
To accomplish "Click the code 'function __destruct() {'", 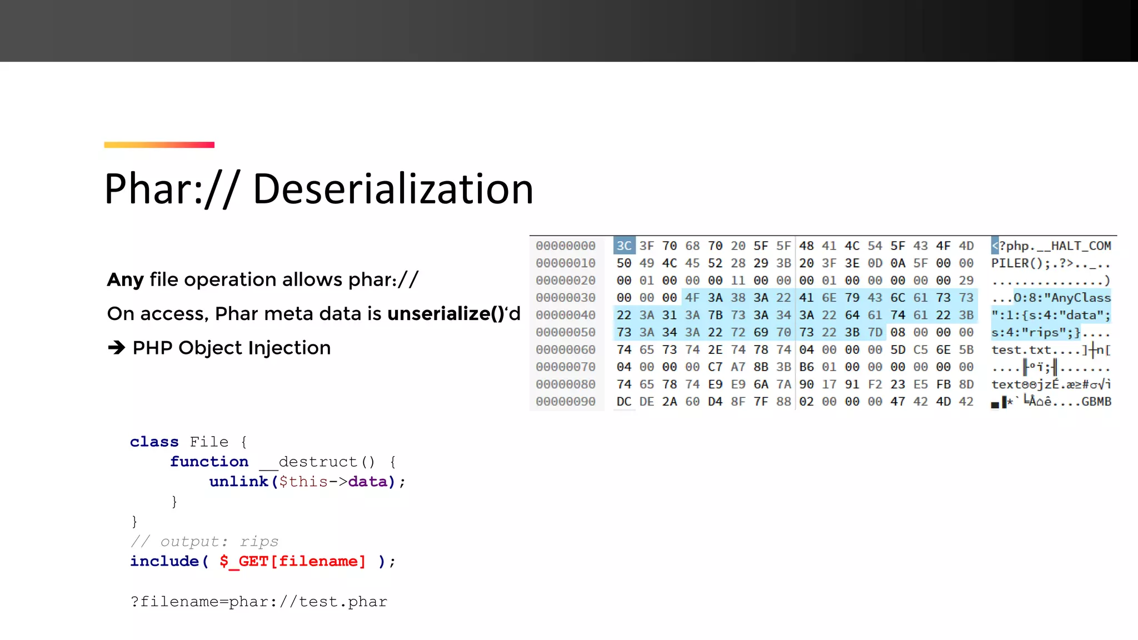I will (283, 462).
